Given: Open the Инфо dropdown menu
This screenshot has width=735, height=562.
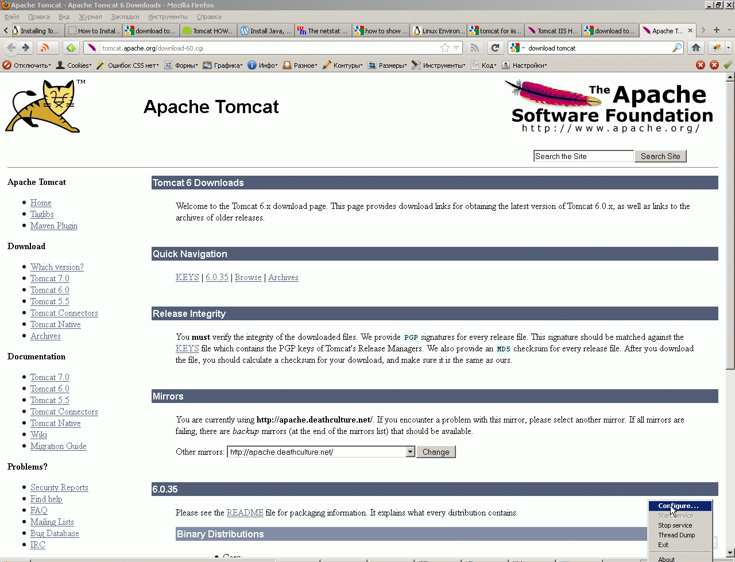Looking at the screenshot, I should coord(262,65).
